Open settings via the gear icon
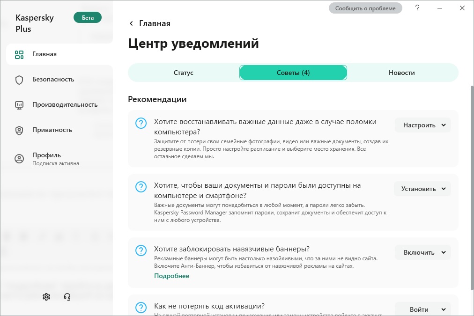474x316 pixels. pyautogui.click(x=46, y=297)
